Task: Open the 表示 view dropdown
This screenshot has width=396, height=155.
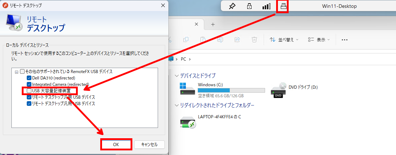Action: [319, 40]
